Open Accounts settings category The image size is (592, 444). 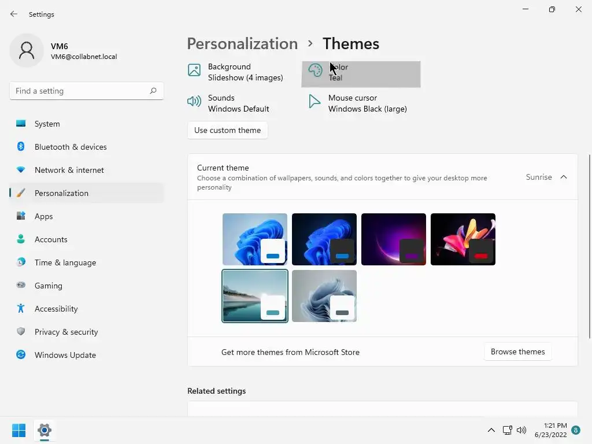pyautogui.click(x=87, y=239)
